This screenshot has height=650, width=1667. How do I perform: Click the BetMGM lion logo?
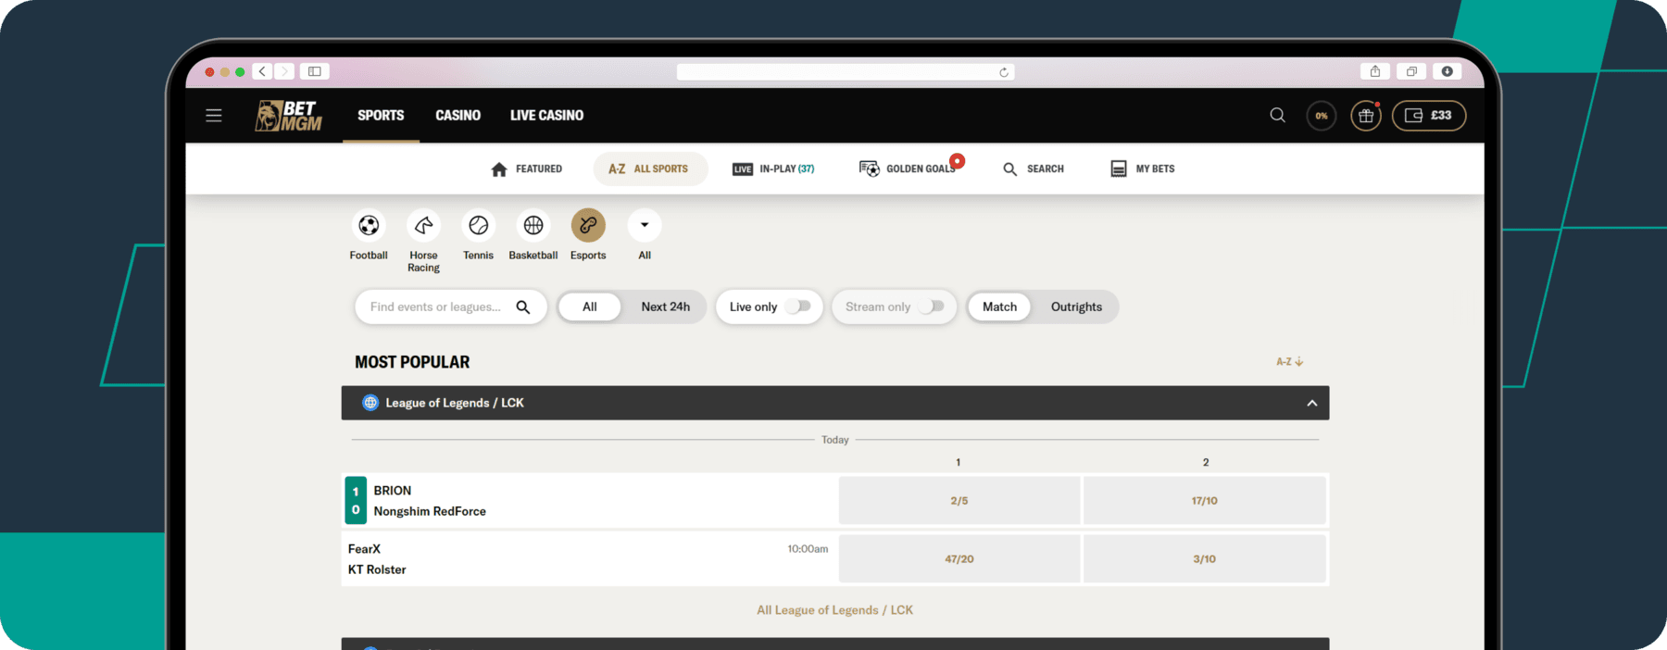(x=289, y=116)
